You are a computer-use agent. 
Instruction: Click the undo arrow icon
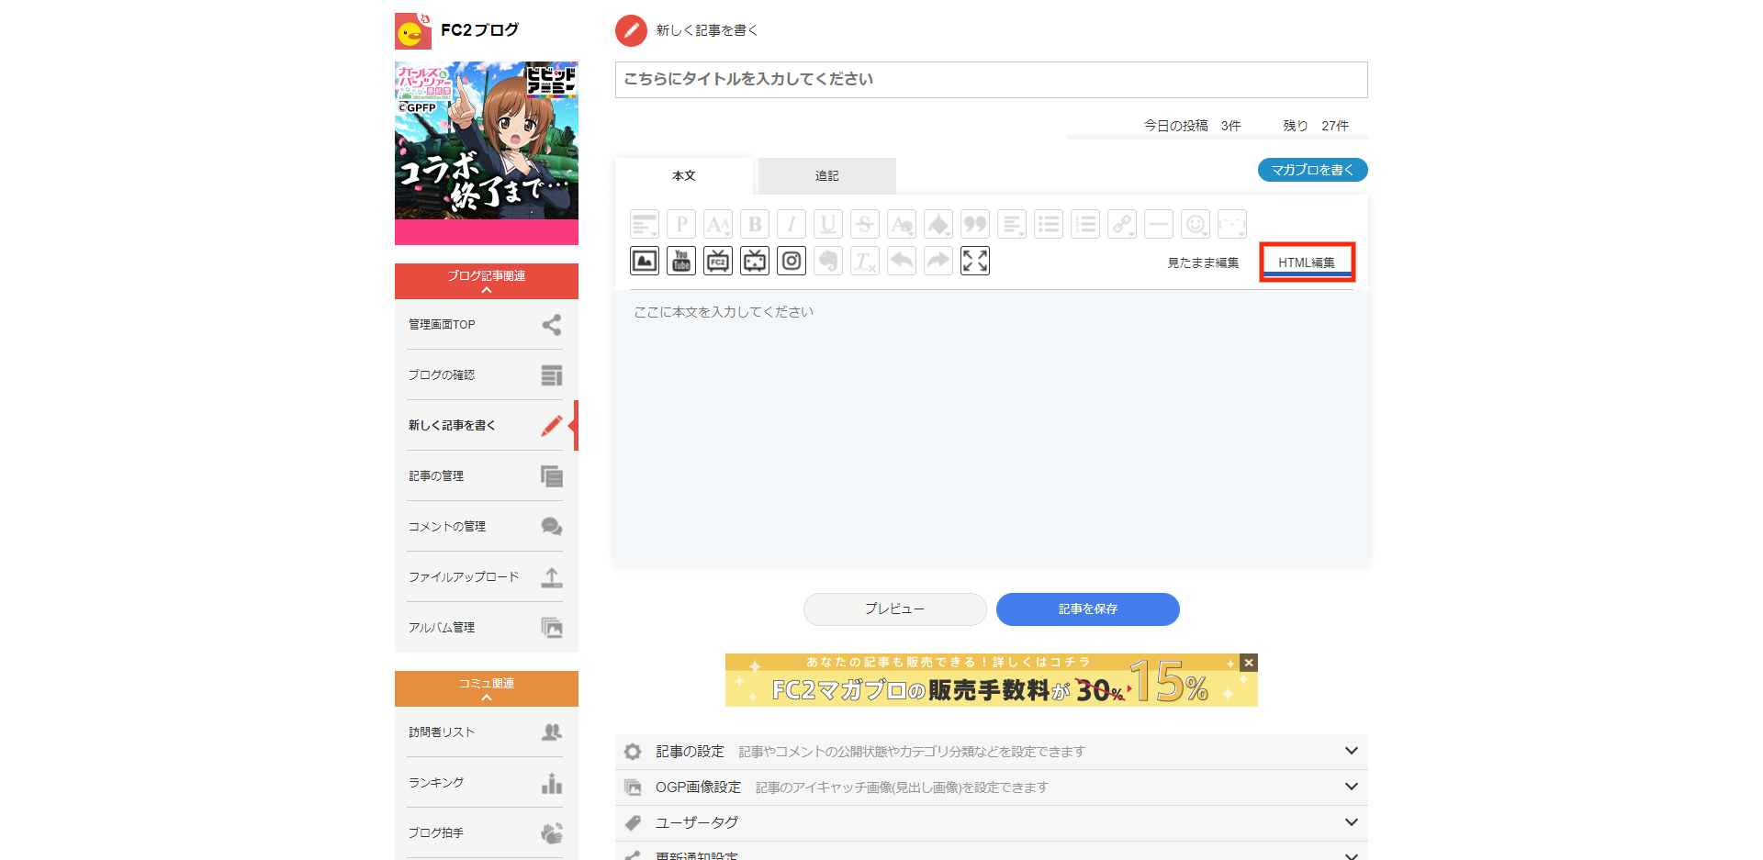(902, 261)
